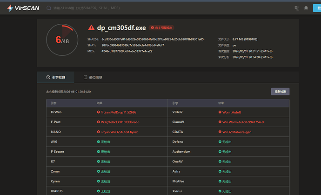Select the SHA1 hash value text

coord(133,45)
